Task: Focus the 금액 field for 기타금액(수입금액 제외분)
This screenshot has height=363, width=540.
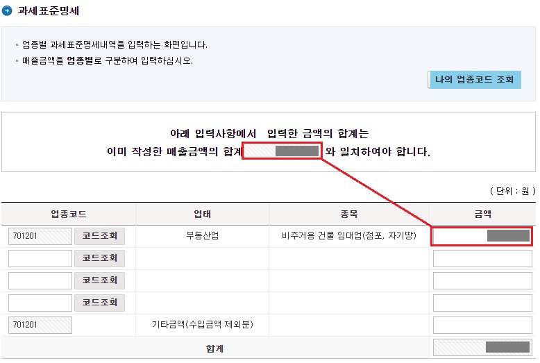Action: click(x=482, y=325)
